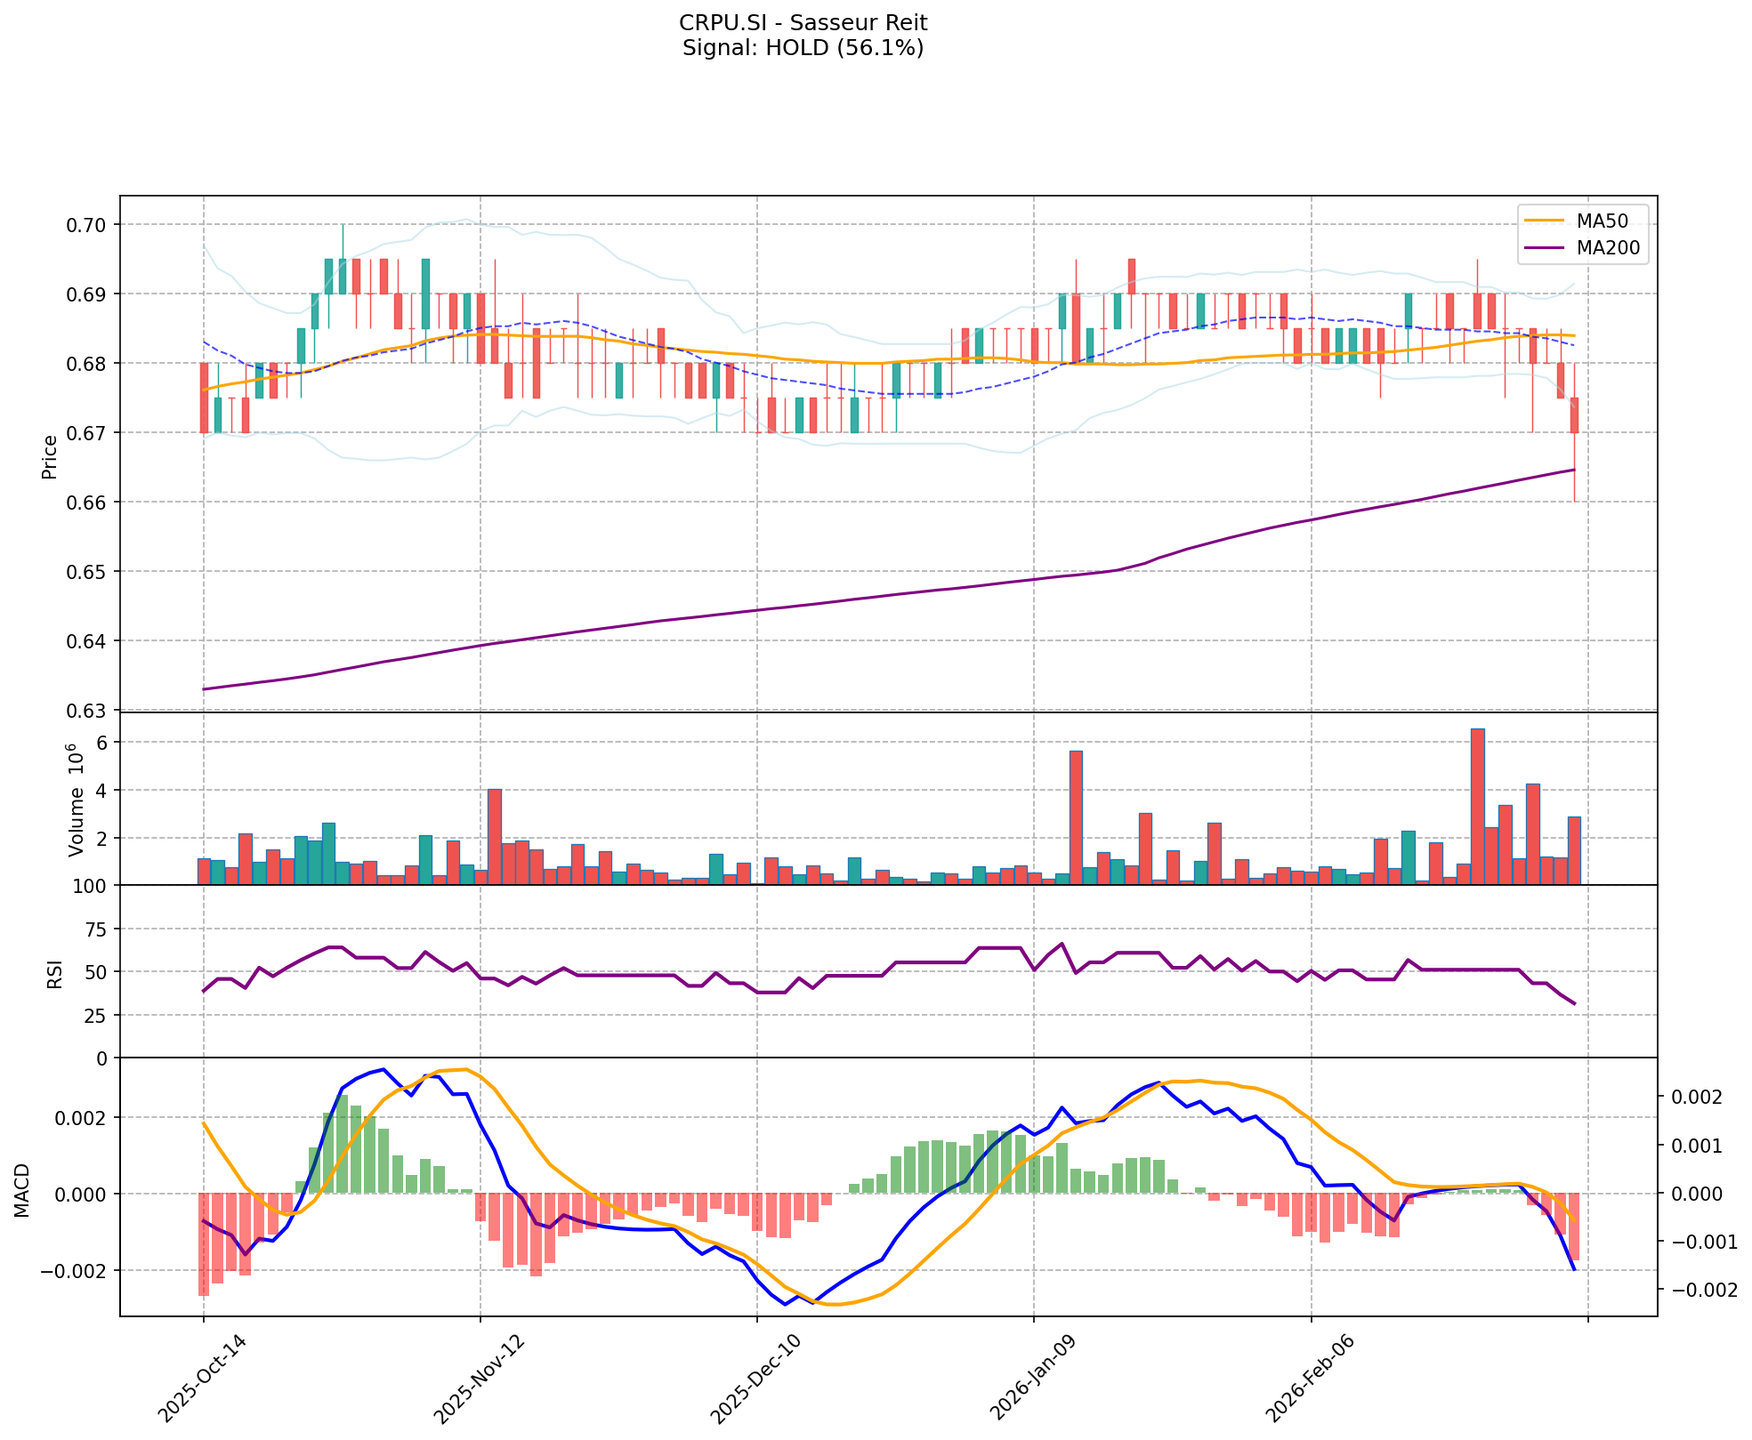
Task: Click the Price axis label
Action: [50, 456]
